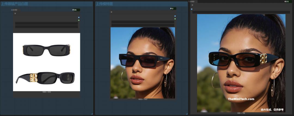Select the 上传眼镜产品白图 group title

point(14,4)
